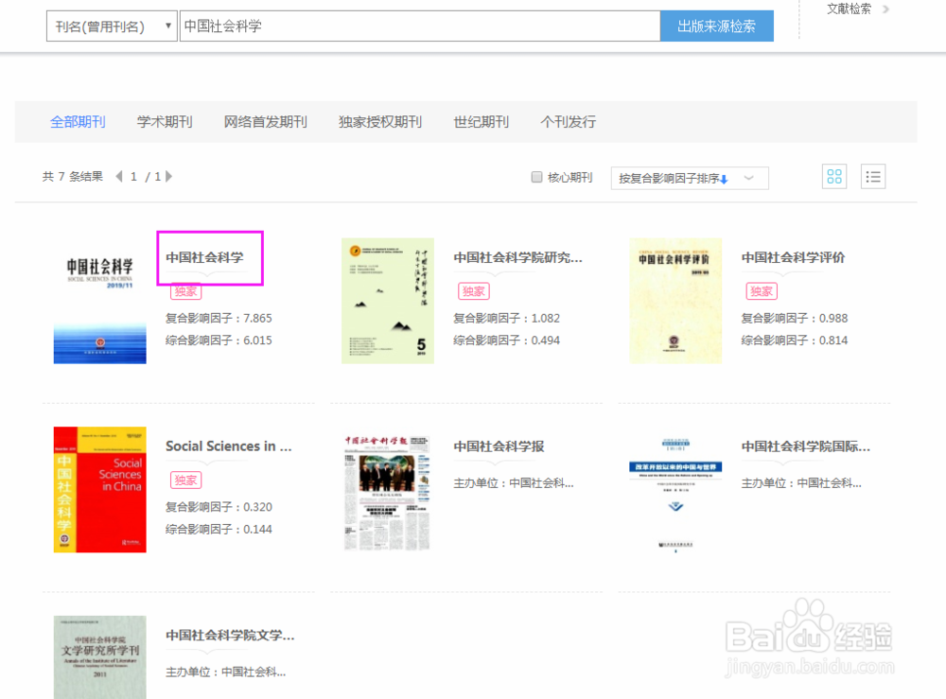Viewport: 946px width, 699px height.
Task: Click the 改革开放以来的中国与世界 cover thumbnail
Action: pos(675,494)
